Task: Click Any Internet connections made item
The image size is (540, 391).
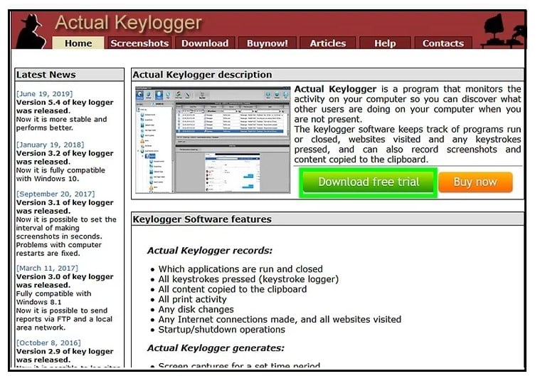Action: point(280,320)
